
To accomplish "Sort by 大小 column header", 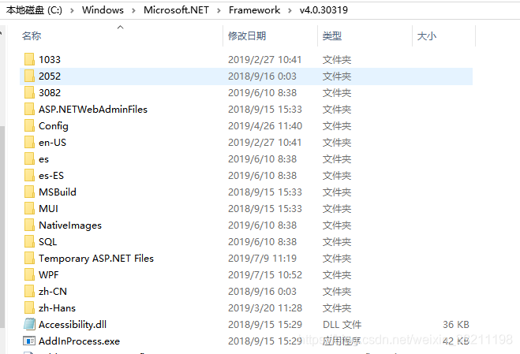I will click(426, 35).
